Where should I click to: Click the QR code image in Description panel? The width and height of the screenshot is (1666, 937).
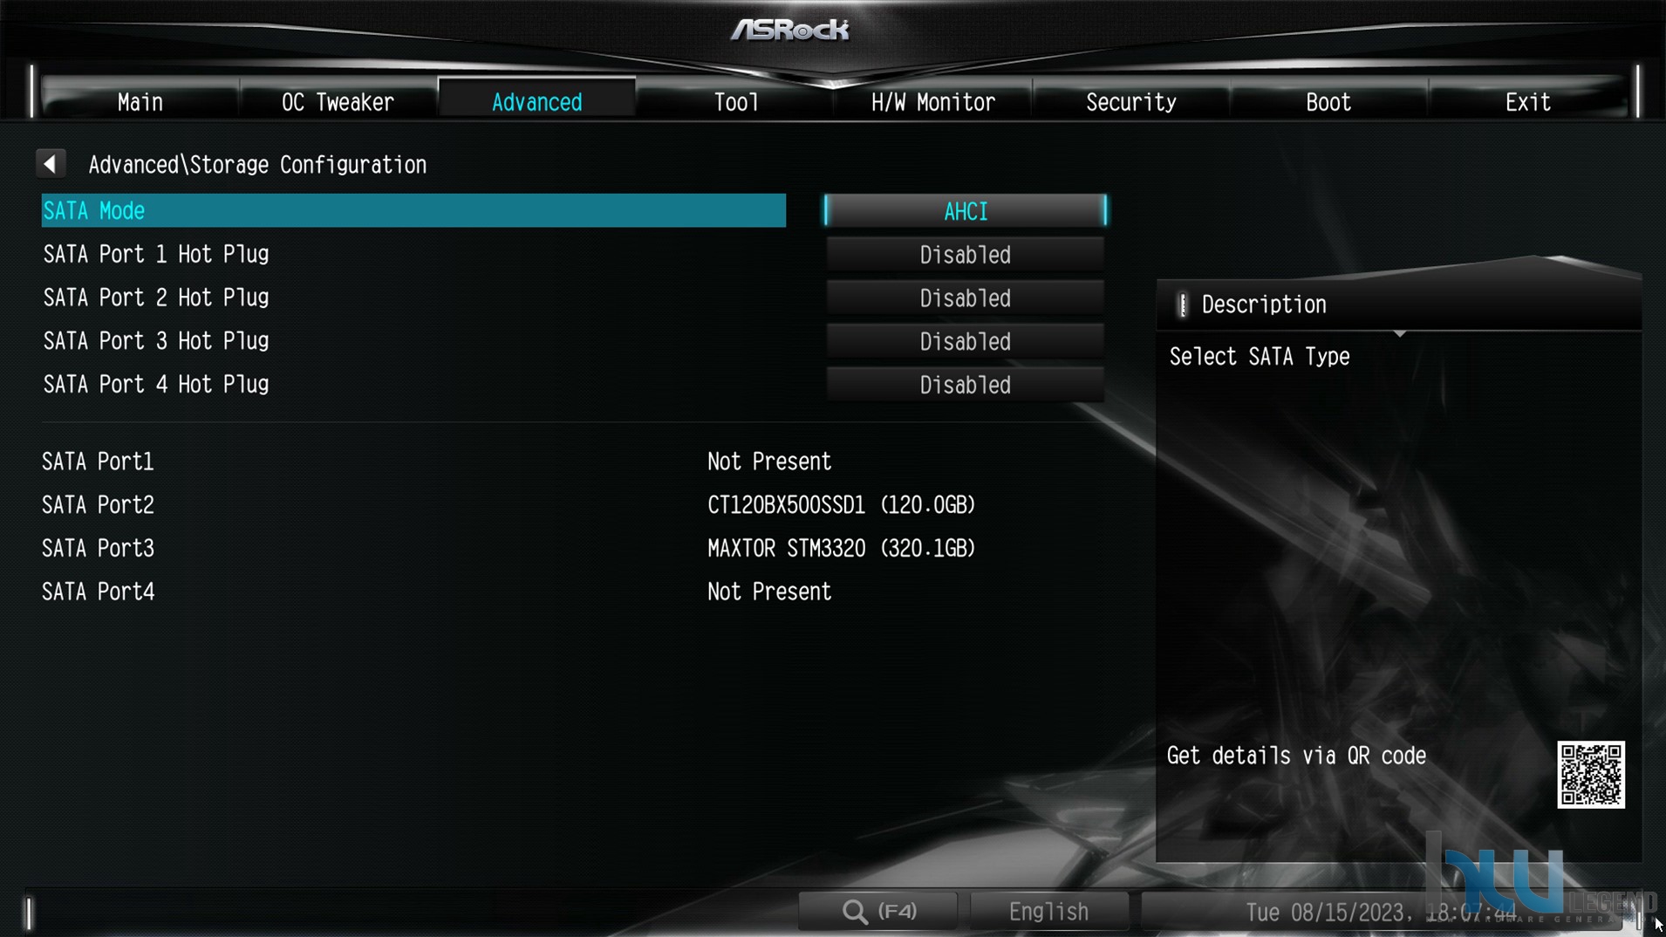(x=1591, y=775)
